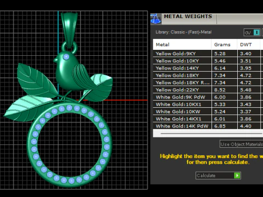Select the Yellow Gold:10KY row
Viewport: 263px width, 197px height.
click(208, 61)
